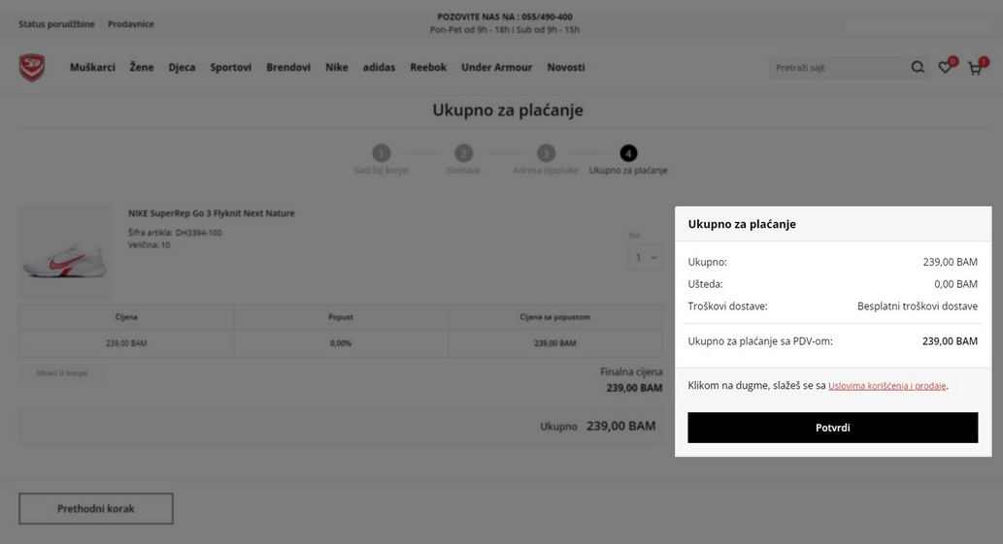This screenshot has width=1003, height=544.
Task: Click the Veličina: 10 text
Action: coord(150,245)
